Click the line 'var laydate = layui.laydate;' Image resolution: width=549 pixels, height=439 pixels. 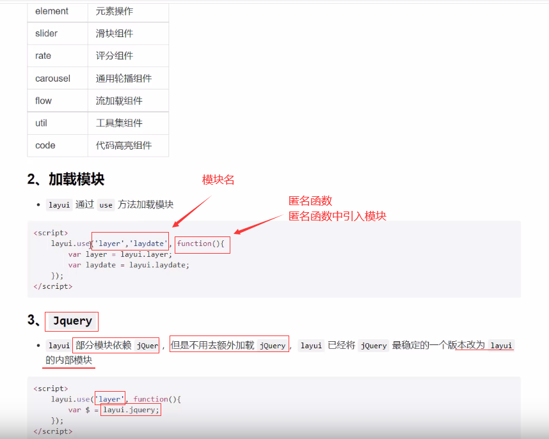(x=129, y=265)
